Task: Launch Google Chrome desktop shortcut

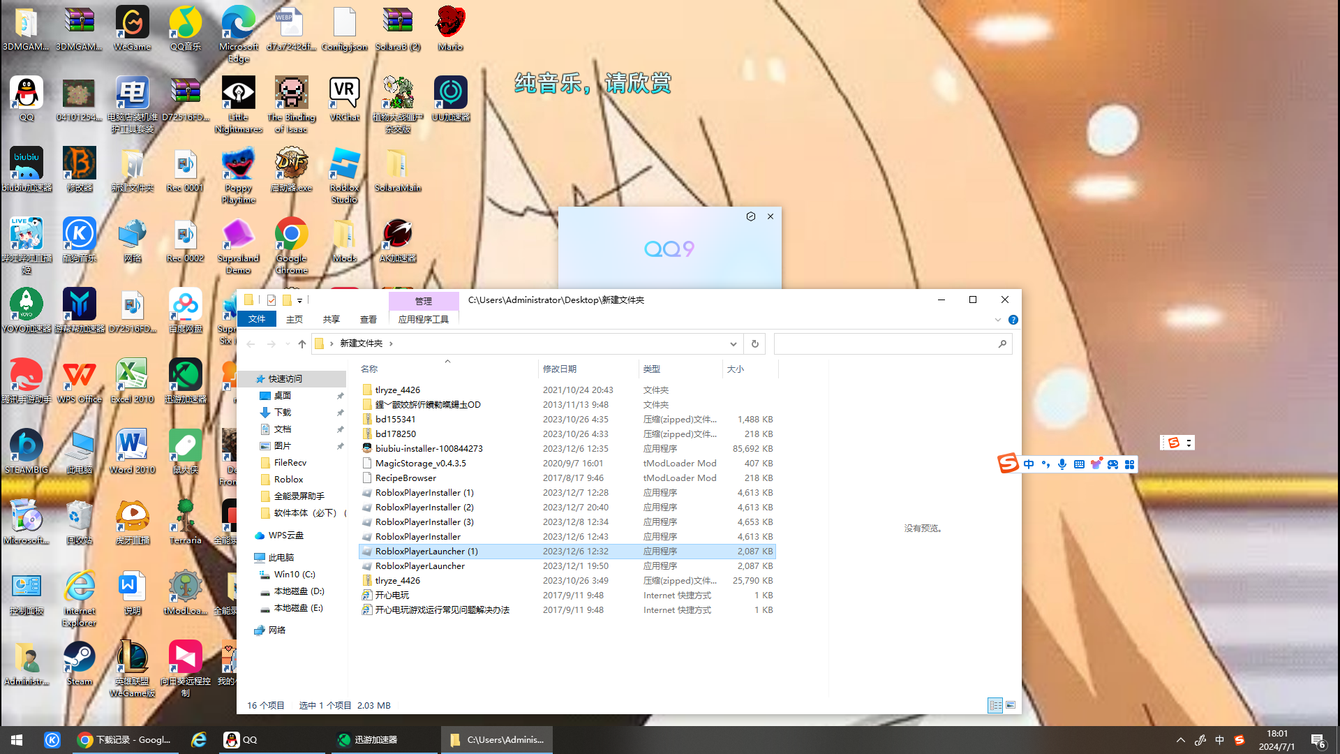Action: pos(292,246)
